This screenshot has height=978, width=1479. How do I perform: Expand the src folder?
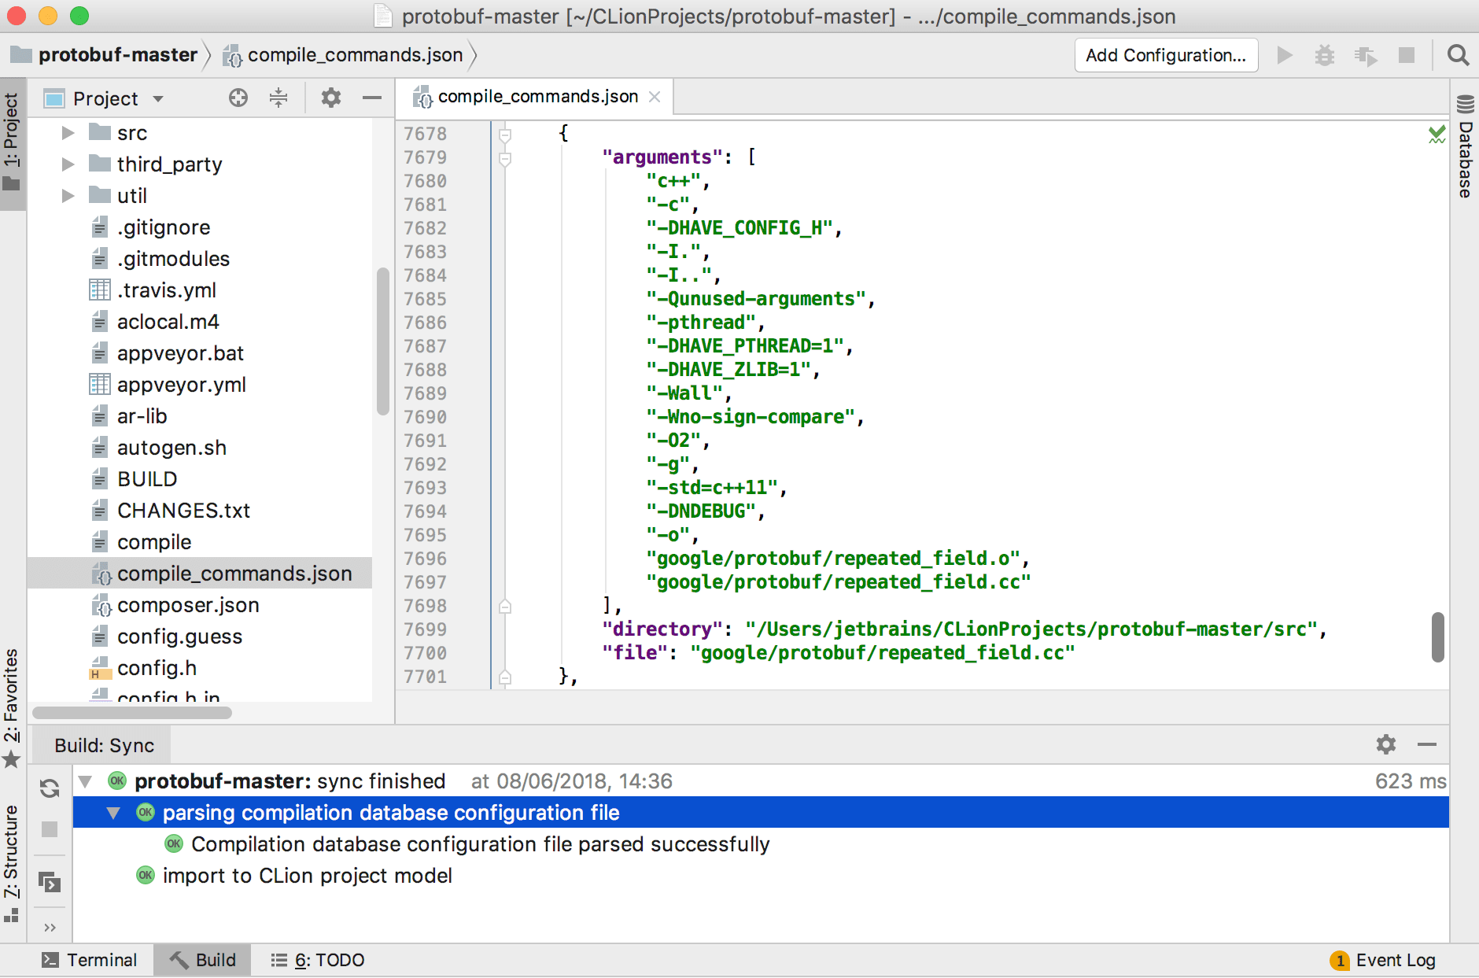68,133
